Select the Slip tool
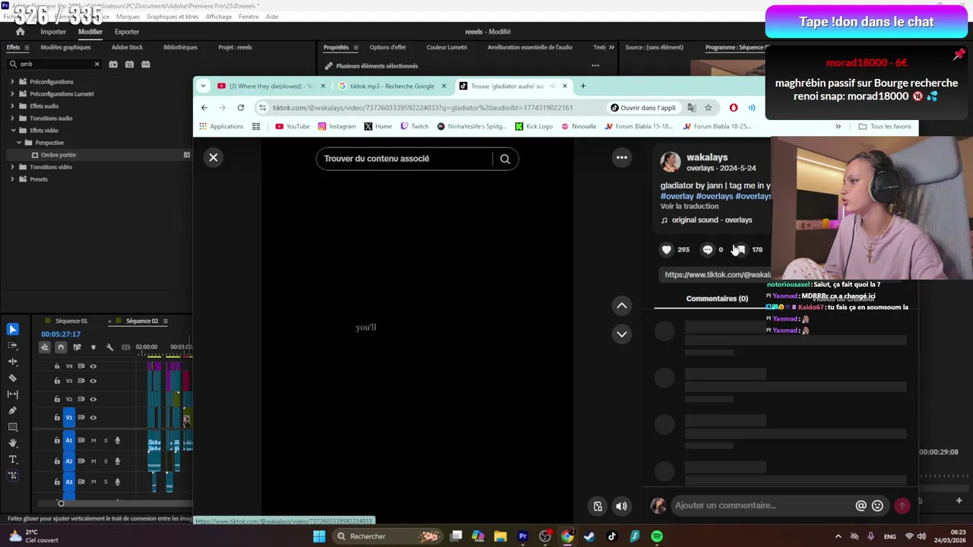The image size is (973, 547). click(12, 394)
